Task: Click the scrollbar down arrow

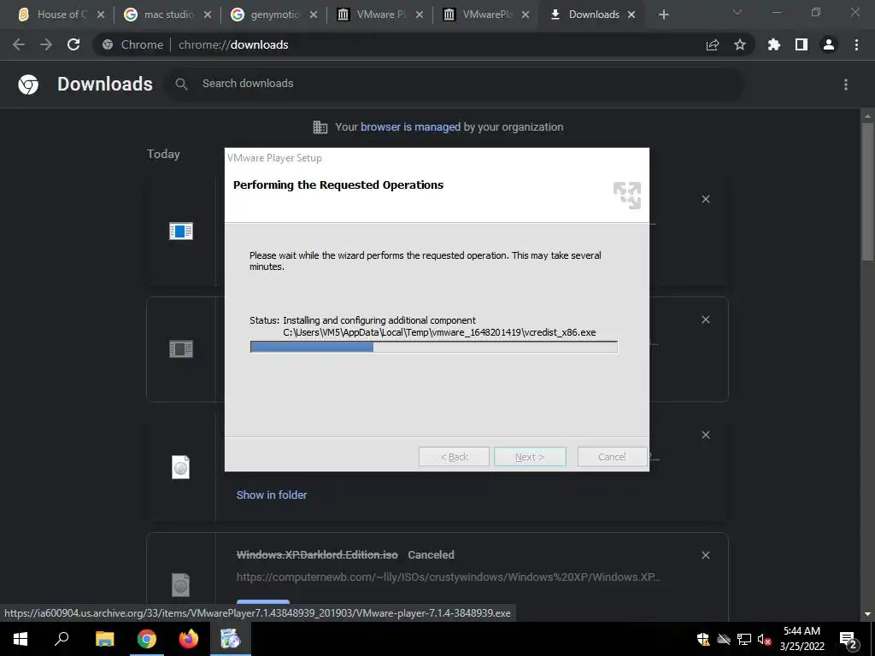Action: 867,614
